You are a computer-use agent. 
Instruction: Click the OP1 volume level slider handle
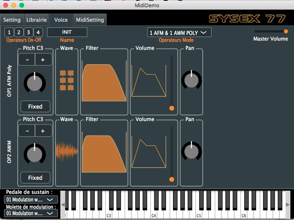click(172, 108)
